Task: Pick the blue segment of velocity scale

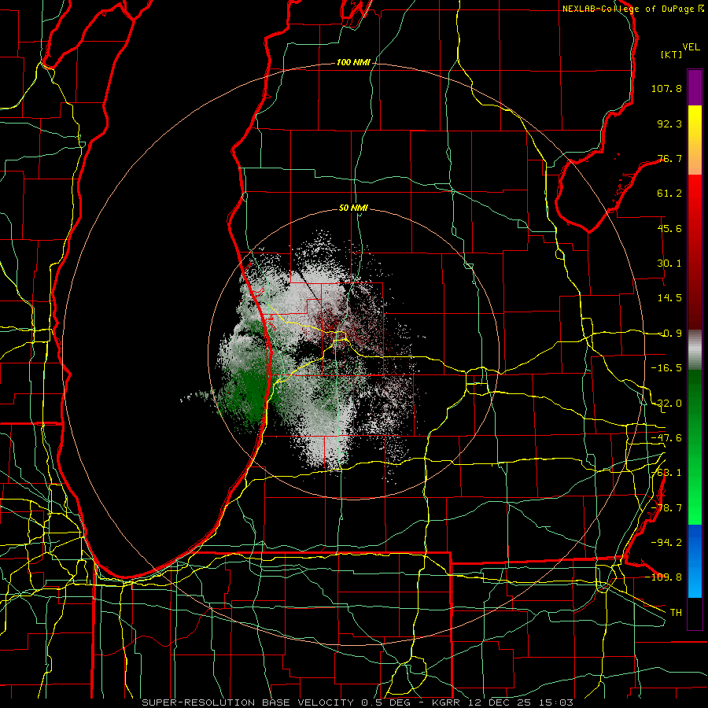Action: (x=695, y=561)
